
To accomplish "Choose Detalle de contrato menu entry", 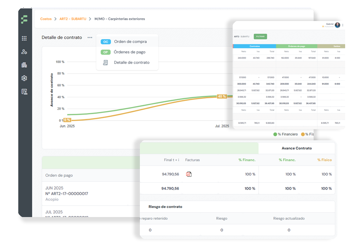I will click(131, 62).
